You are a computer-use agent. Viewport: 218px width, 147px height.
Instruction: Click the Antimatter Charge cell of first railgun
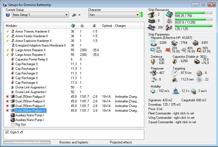click(127, 97)
